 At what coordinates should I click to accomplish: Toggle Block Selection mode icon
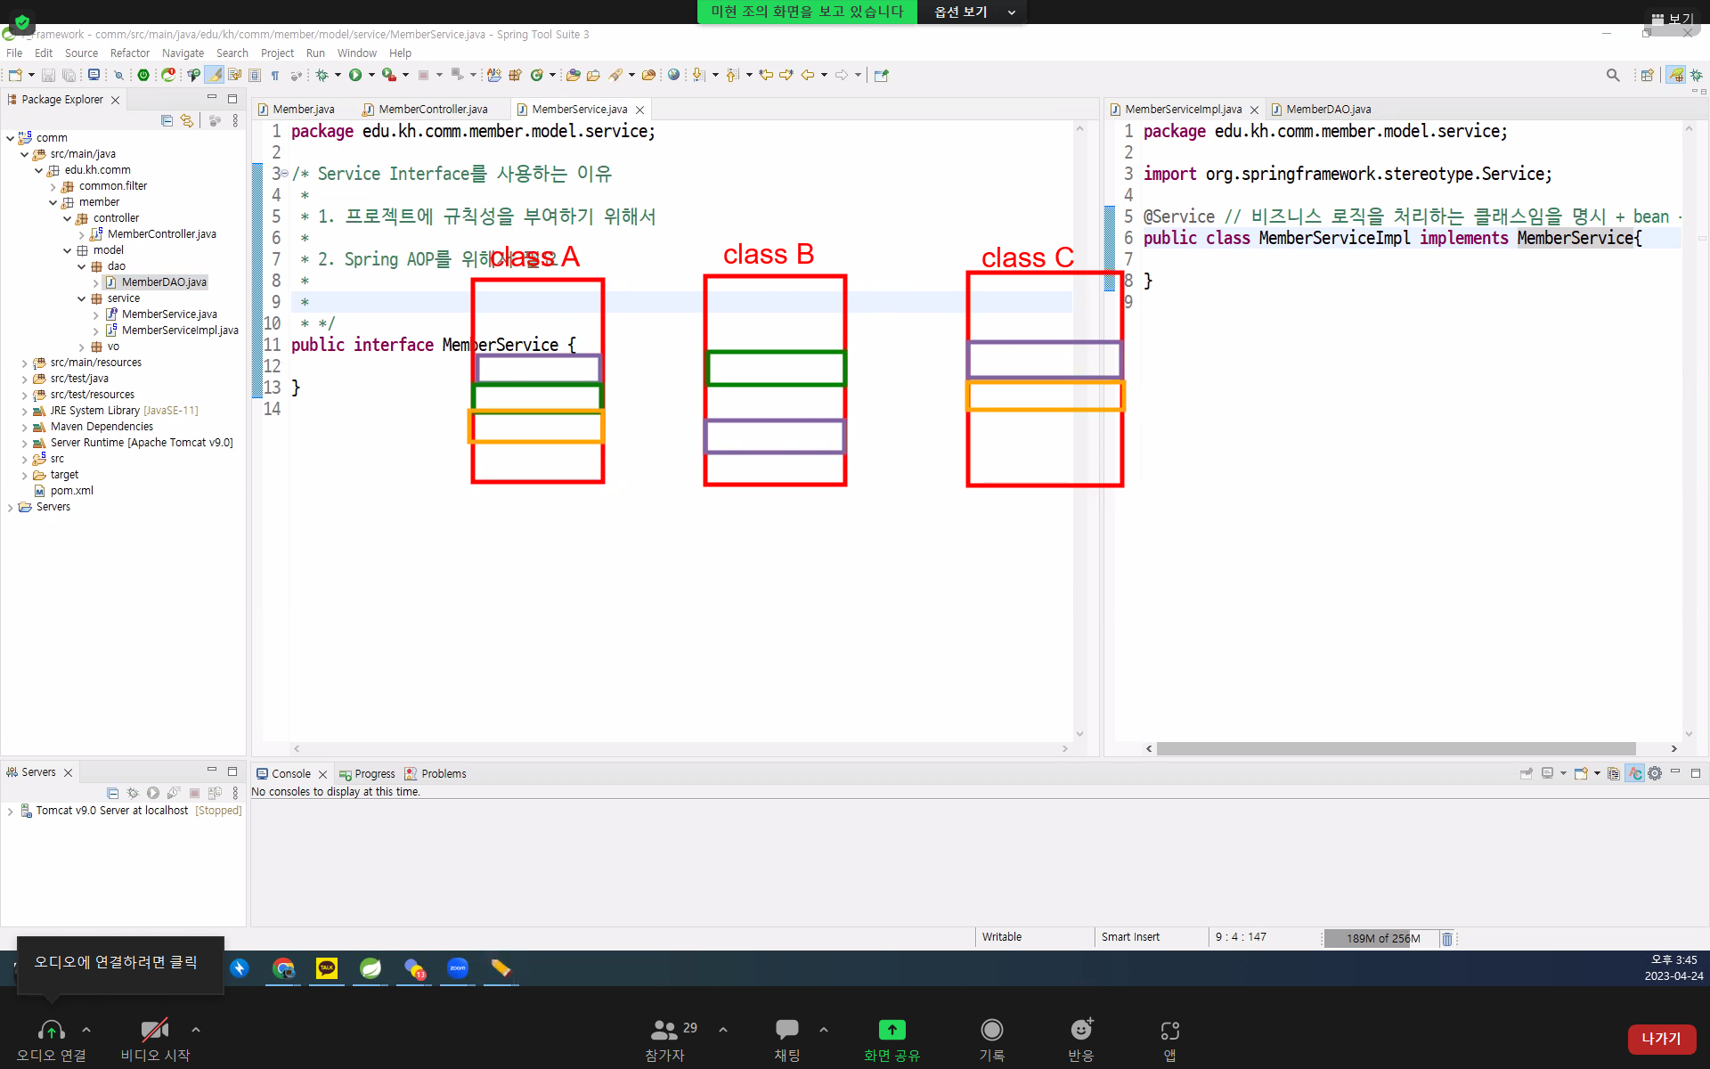(x=255, y=75)
